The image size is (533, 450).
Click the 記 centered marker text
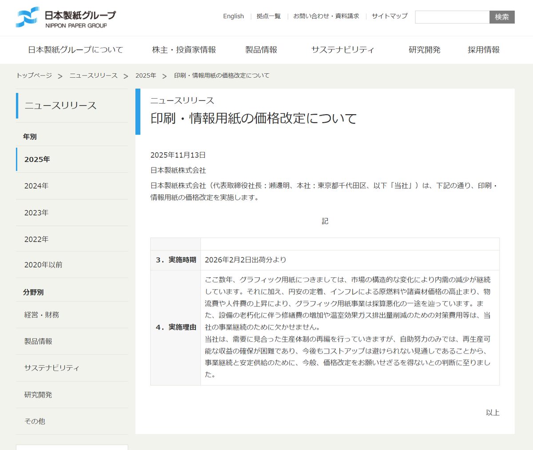[x=325, y=221]
